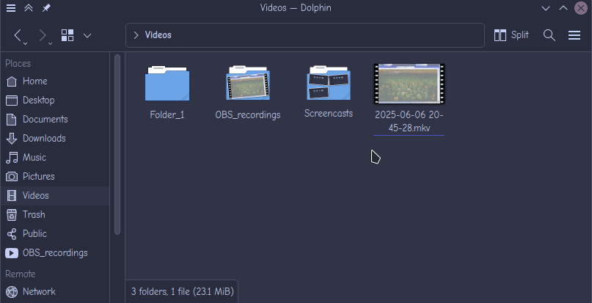The height and width of the screenshot is (303, 592).
Task: Click the forward navigation arrow
Action: (43, 35)
